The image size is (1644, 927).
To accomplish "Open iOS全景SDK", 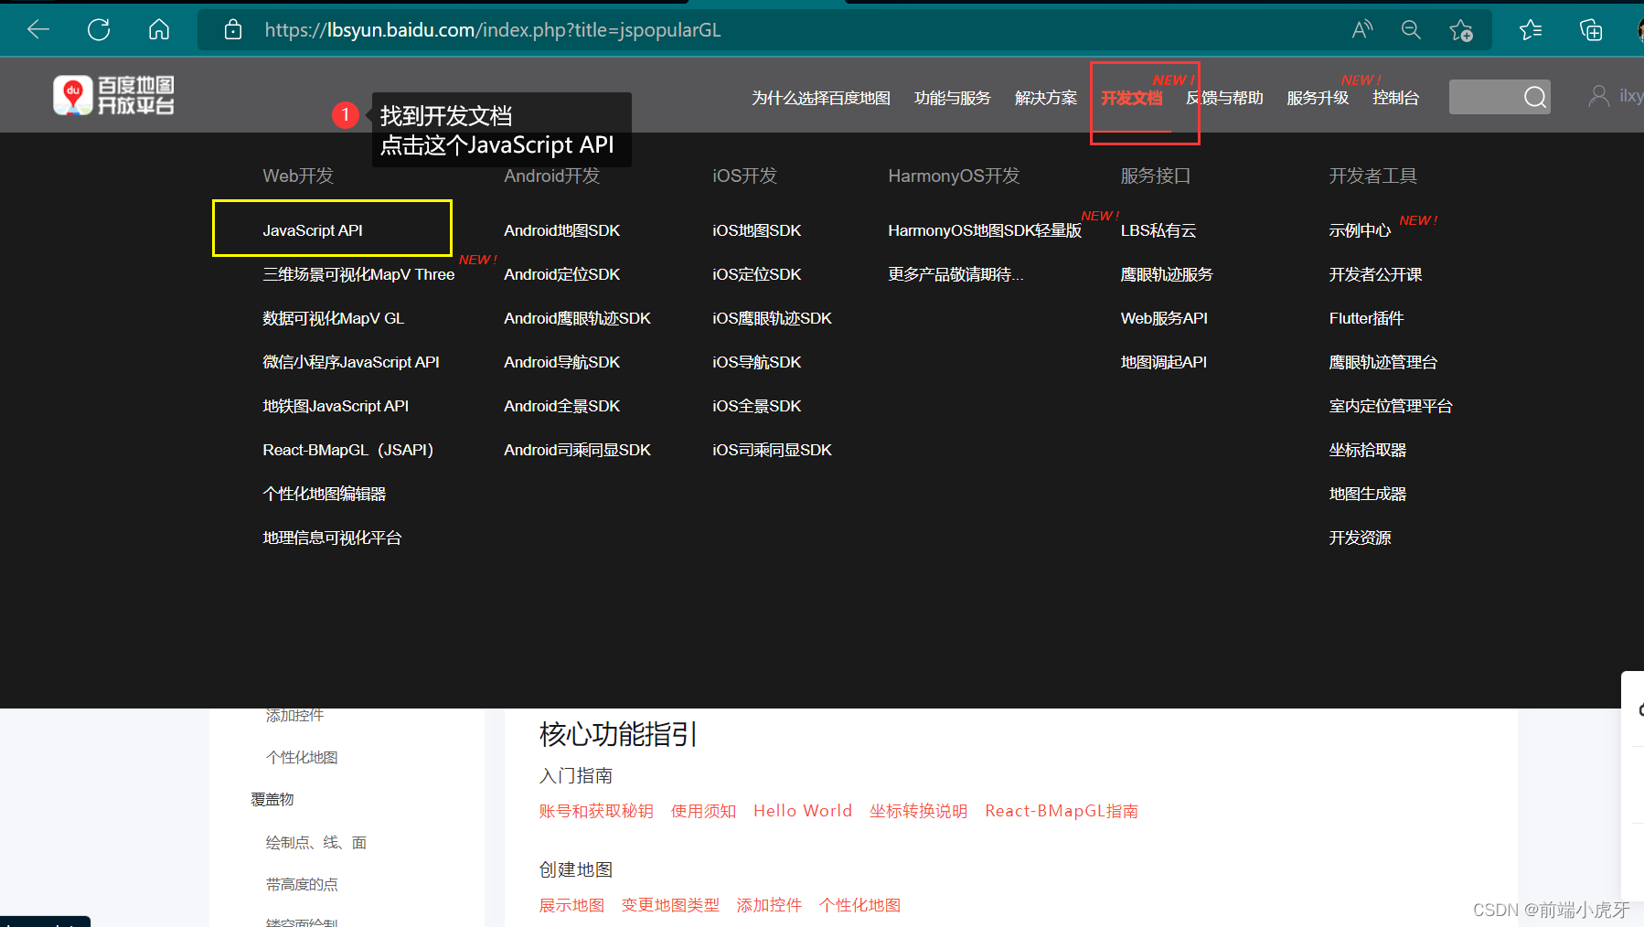I will coord(756,406).
